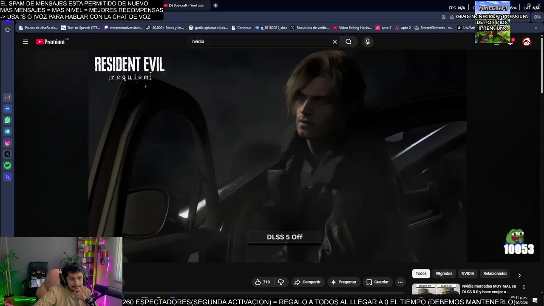
Task: Like the video with 719 likes
Action: pos(262,282)
